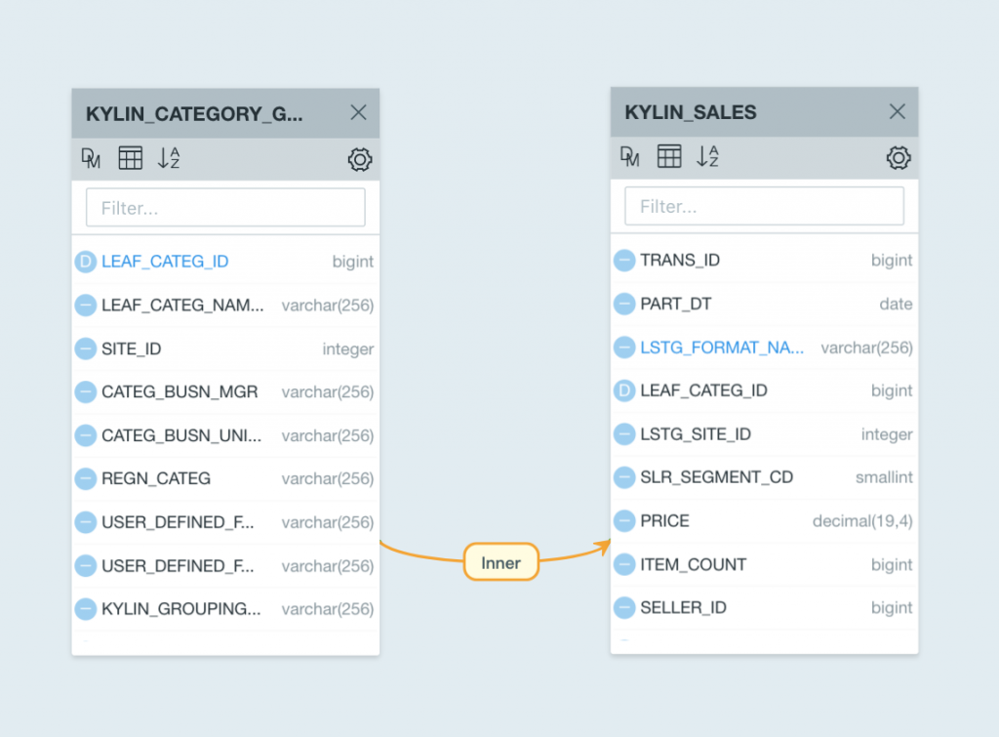This screenshot has width=999, height=737.
Task: Select LEAF_CATEG_ID column name in KYLIN_SALES
Action: tap(704, 390)
